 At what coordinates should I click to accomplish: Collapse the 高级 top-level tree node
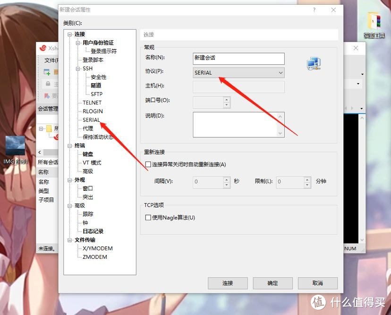[69, 206]
